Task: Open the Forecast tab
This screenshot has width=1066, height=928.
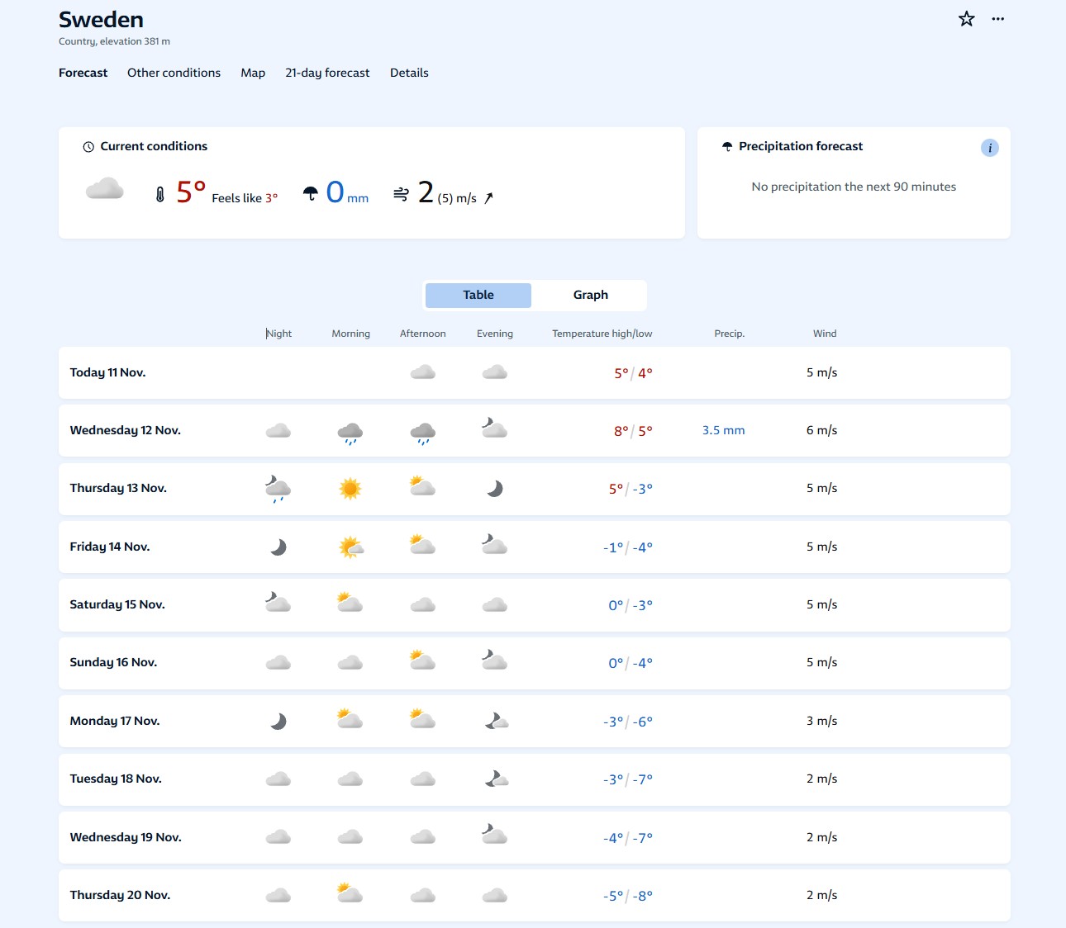Action: (x=83, y=73)
